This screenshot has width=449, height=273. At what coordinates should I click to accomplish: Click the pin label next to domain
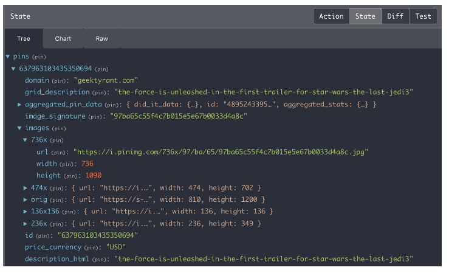[63, 81]
